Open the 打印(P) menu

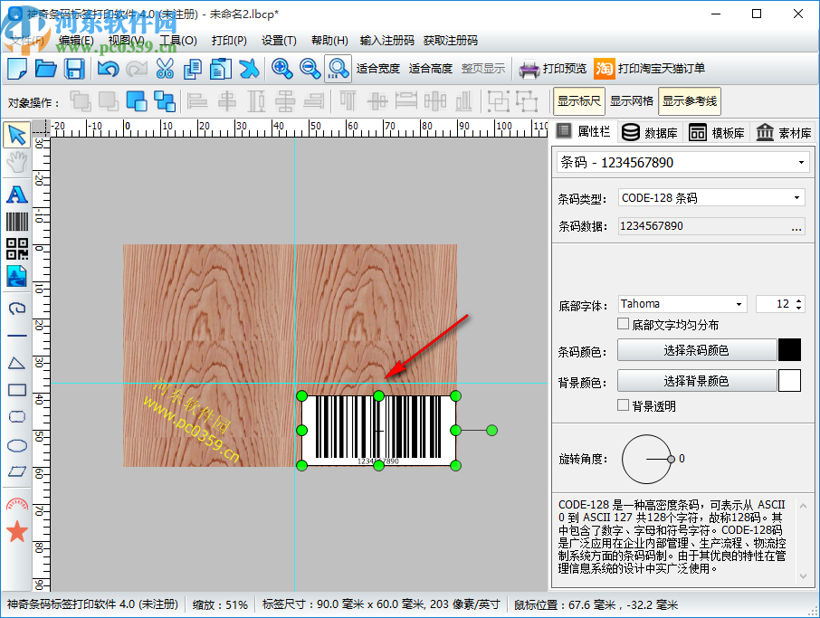229,40
